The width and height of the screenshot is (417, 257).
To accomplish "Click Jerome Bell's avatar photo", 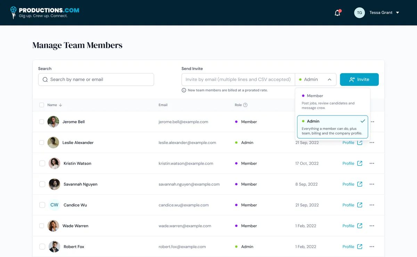I will (53, 122).
